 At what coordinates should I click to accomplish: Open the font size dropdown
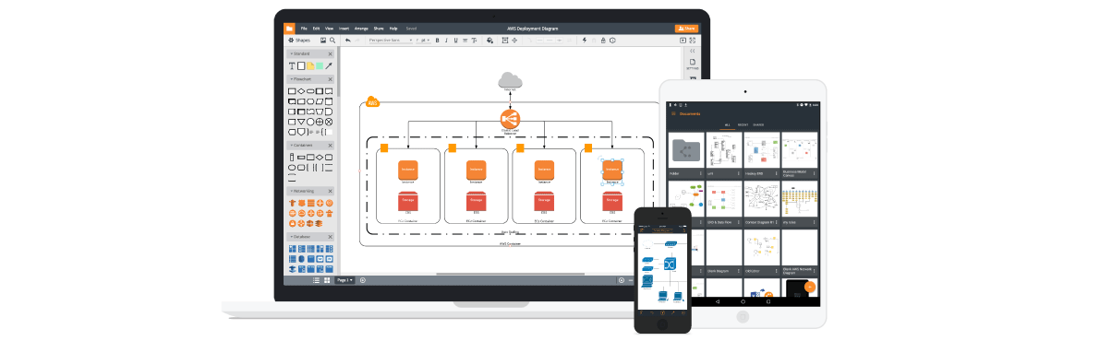point(423,41)
